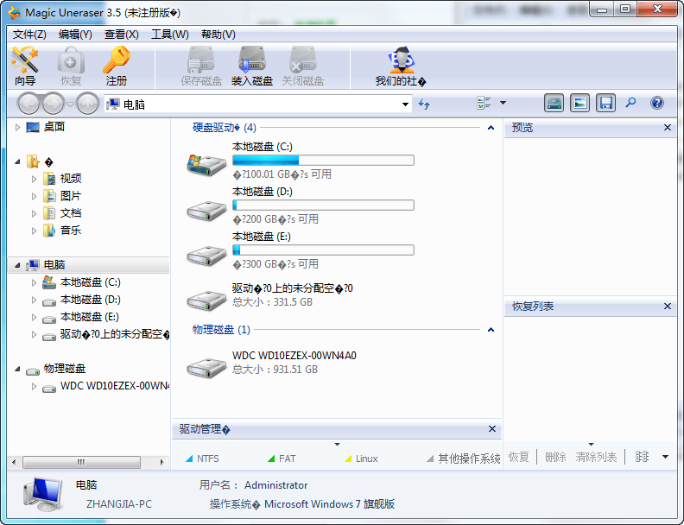Click the E: drive usage bar
This screenshot has height=525, width=684.
point(323,250)
